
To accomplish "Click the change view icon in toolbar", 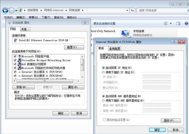I will click(x=166, y=23).
